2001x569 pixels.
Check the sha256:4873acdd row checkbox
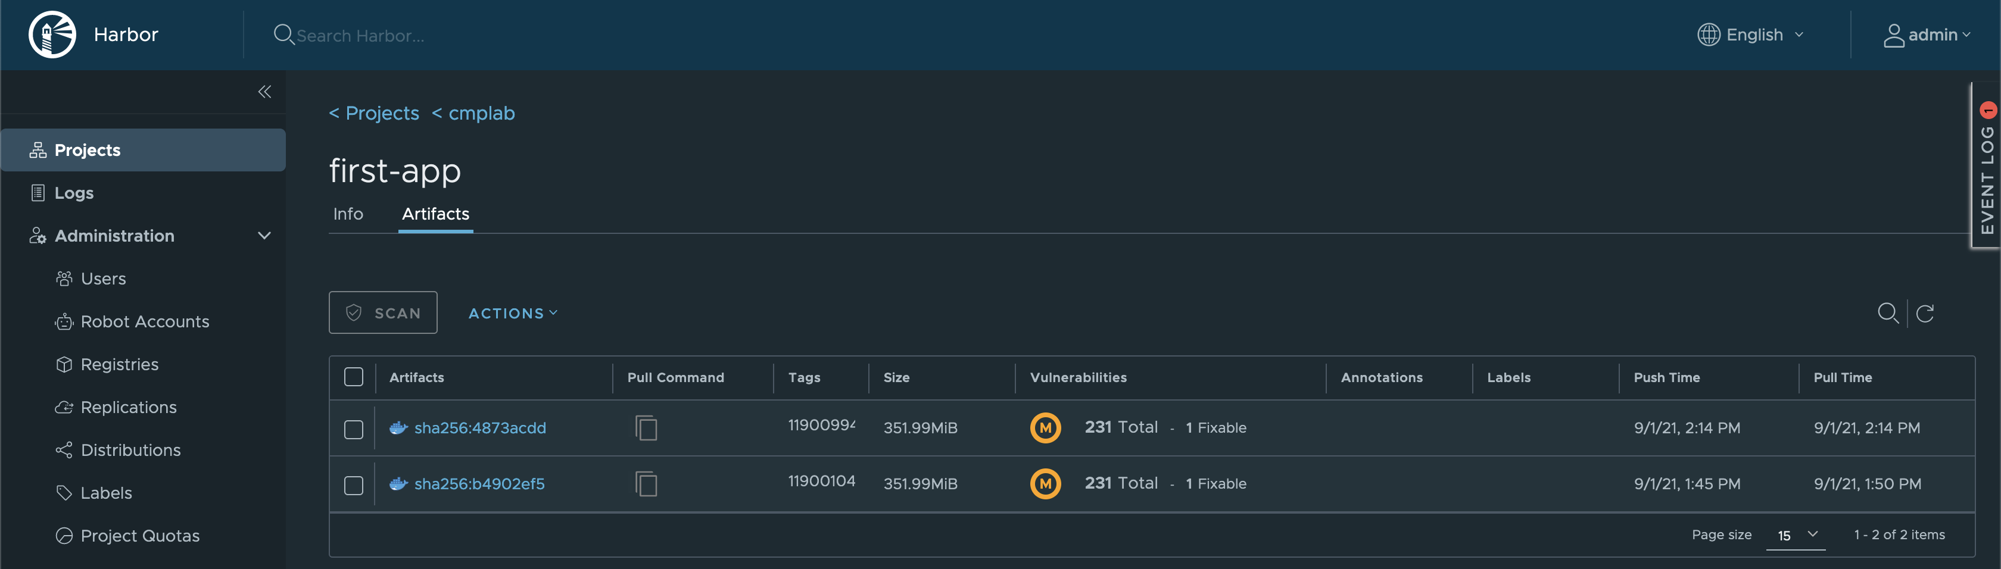point(353,429)
